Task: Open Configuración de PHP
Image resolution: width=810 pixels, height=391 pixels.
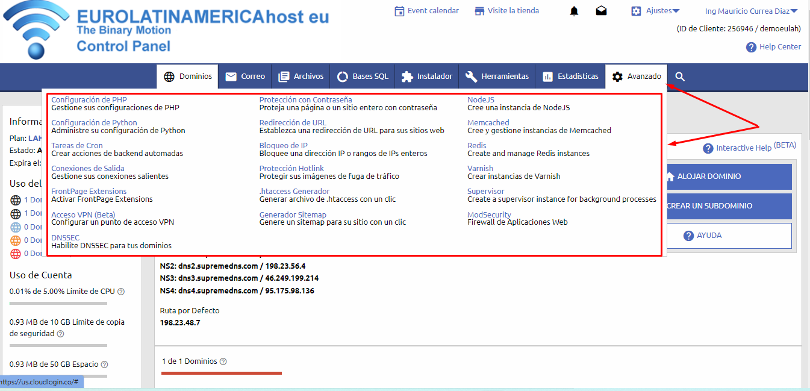Action: 89,100
